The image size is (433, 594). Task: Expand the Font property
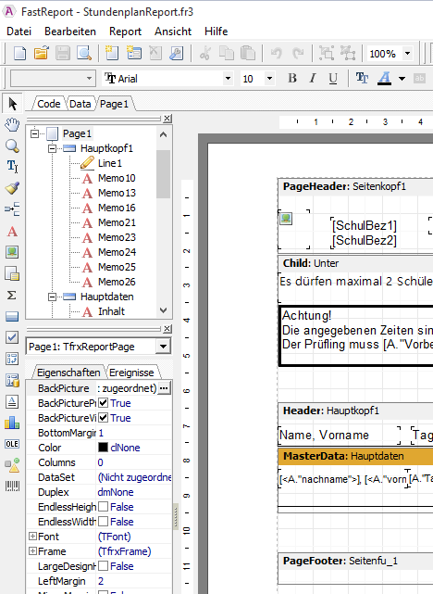click(x=33, y=537)
